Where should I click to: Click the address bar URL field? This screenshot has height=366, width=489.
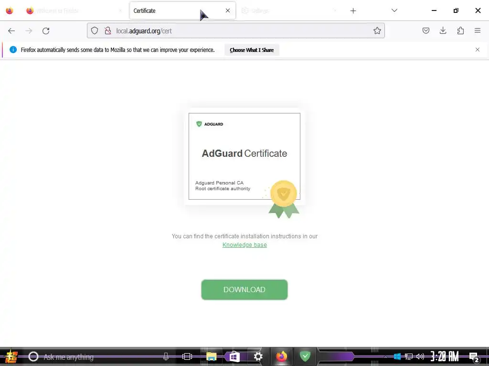[235, 31]
